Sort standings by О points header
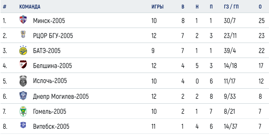This screenshot has width=269, height=135. click(x=260, y=7)
